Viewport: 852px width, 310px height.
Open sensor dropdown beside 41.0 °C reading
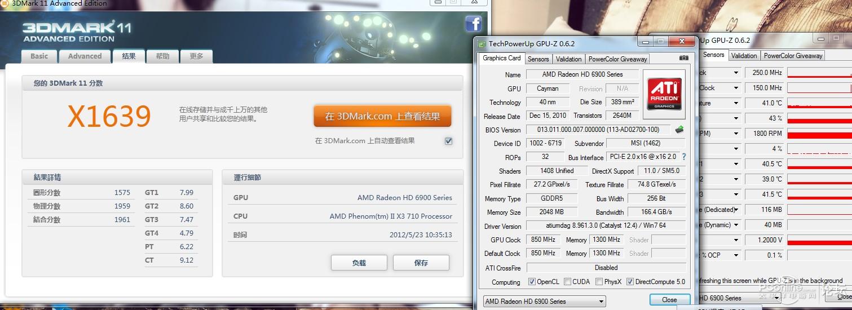coord(736,103)
